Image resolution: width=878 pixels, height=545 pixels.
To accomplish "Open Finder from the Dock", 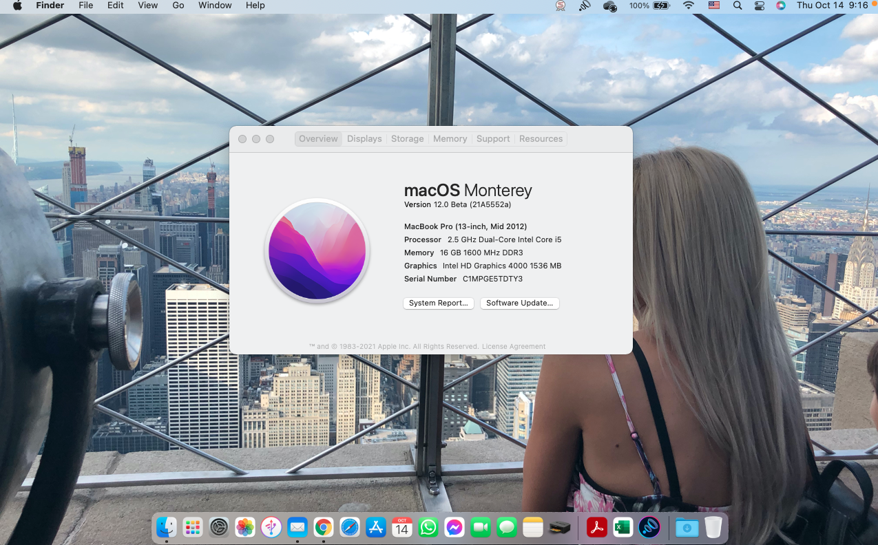I will pos(166,528).
